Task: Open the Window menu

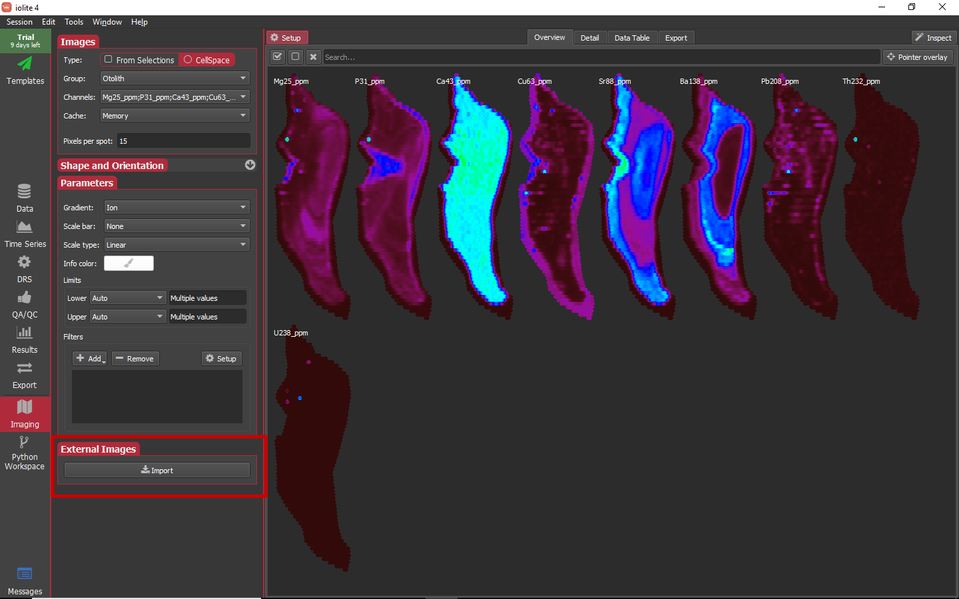Action: 107,22
